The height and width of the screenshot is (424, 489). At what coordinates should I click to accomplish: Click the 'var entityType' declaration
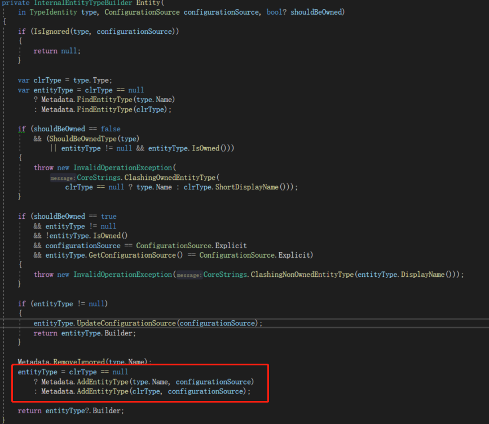[46, 90]
